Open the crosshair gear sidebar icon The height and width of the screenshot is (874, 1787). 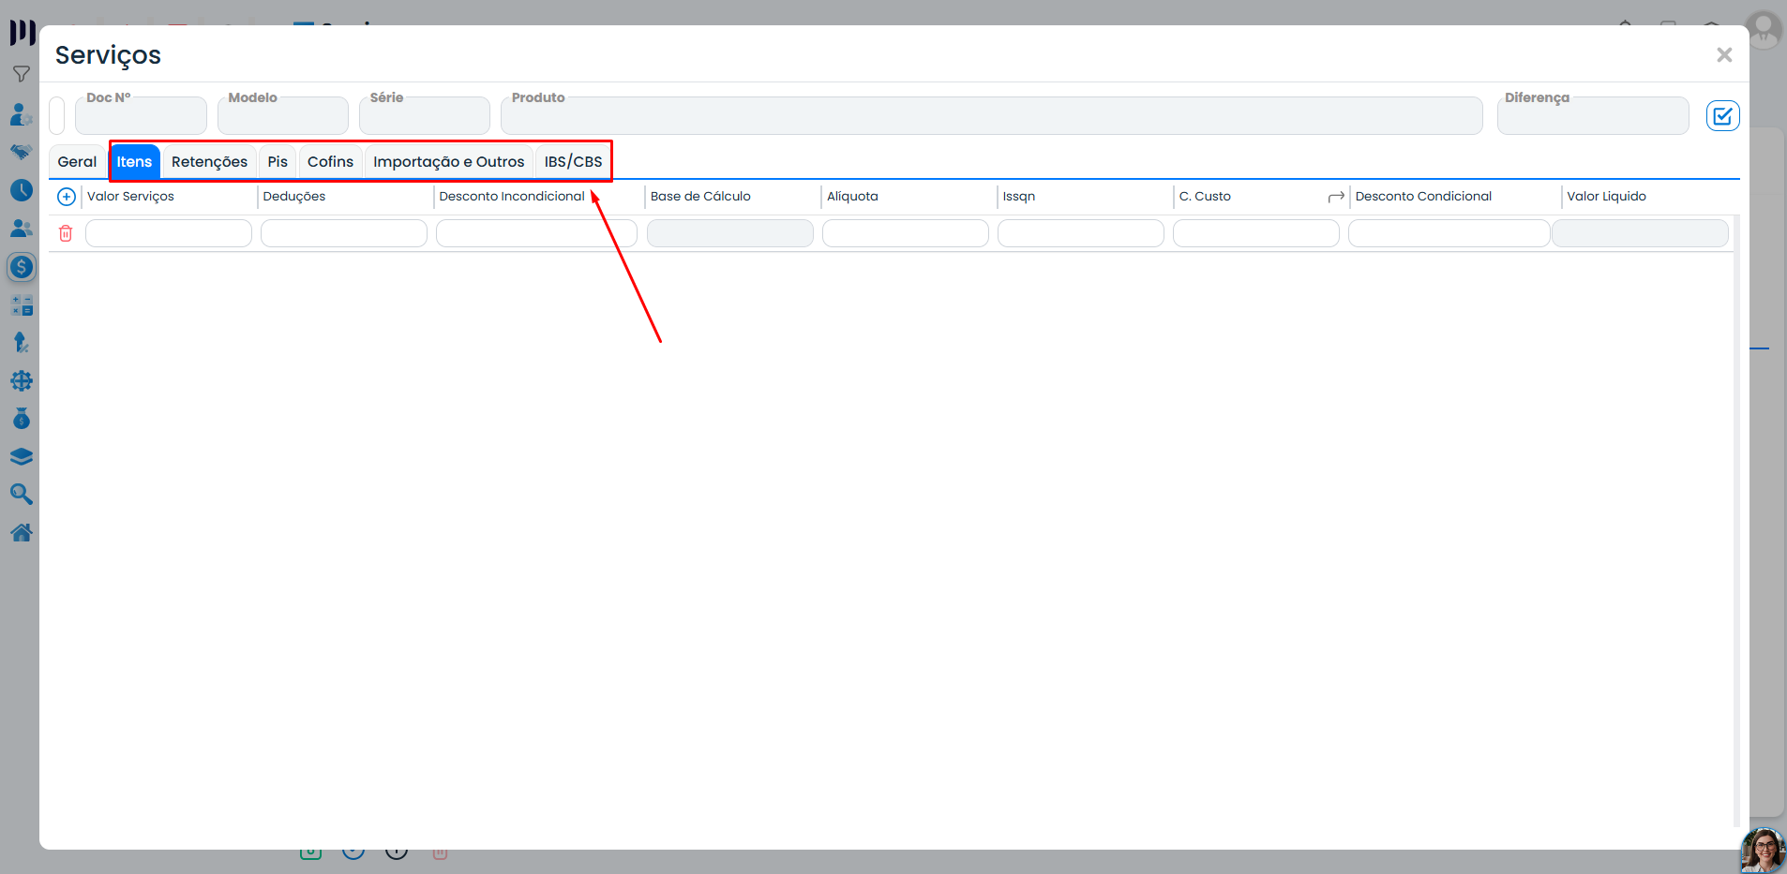click(x=21, y=381)
